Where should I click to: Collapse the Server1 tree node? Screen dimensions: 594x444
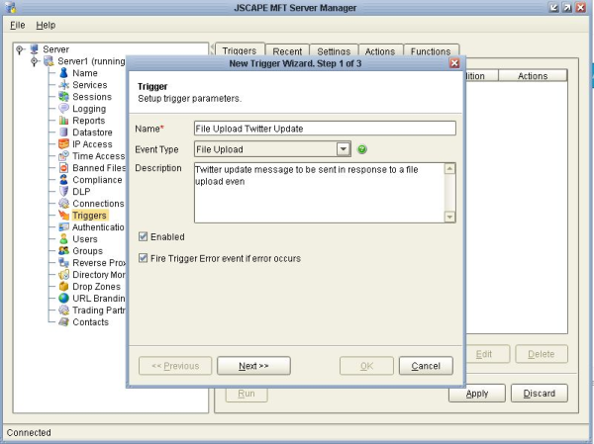(35, 61)
